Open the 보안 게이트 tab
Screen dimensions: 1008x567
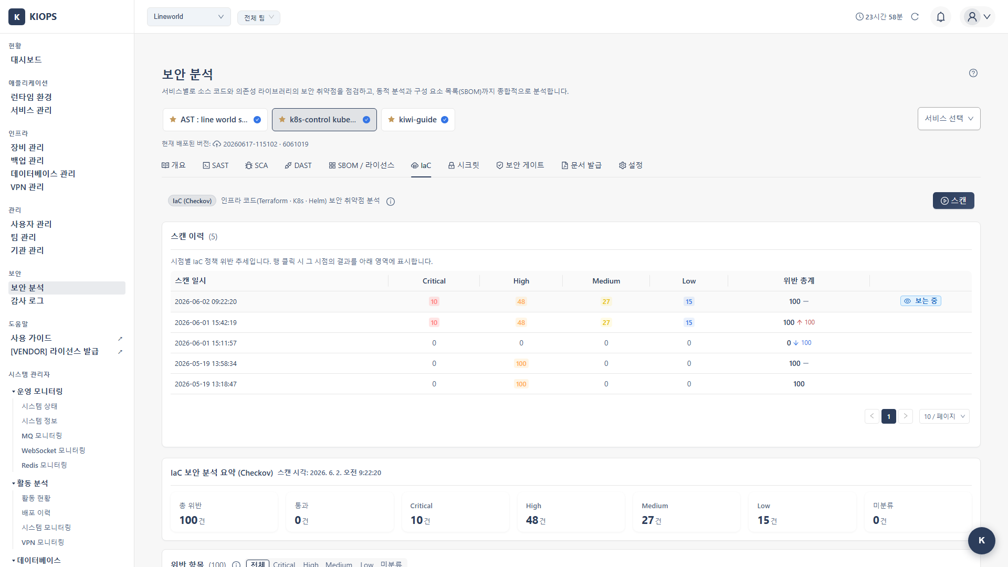(520, 165)
